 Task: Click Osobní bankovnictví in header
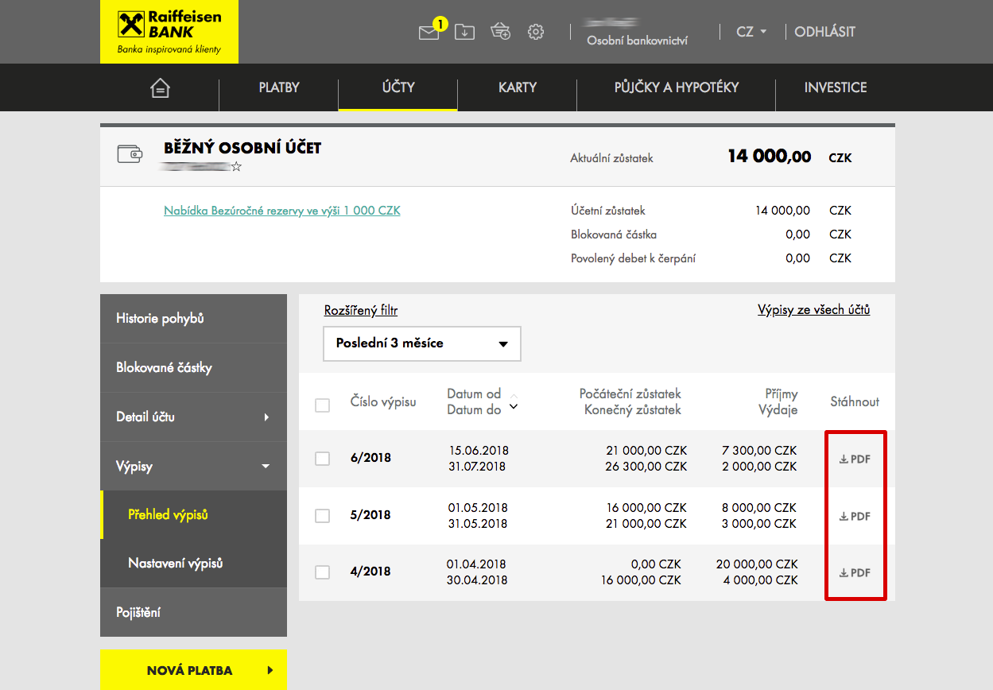[x=637, y=40]
